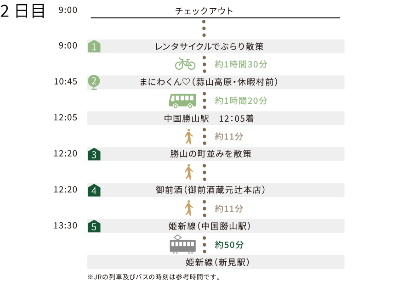Click the 約50分 train duration label
Screen dimensions: 409x281
(x=229, y=245)
